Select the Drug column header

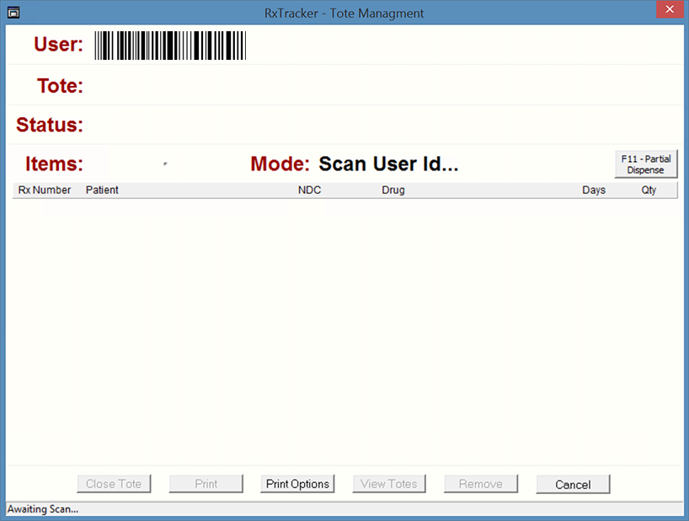coord(393,191)
